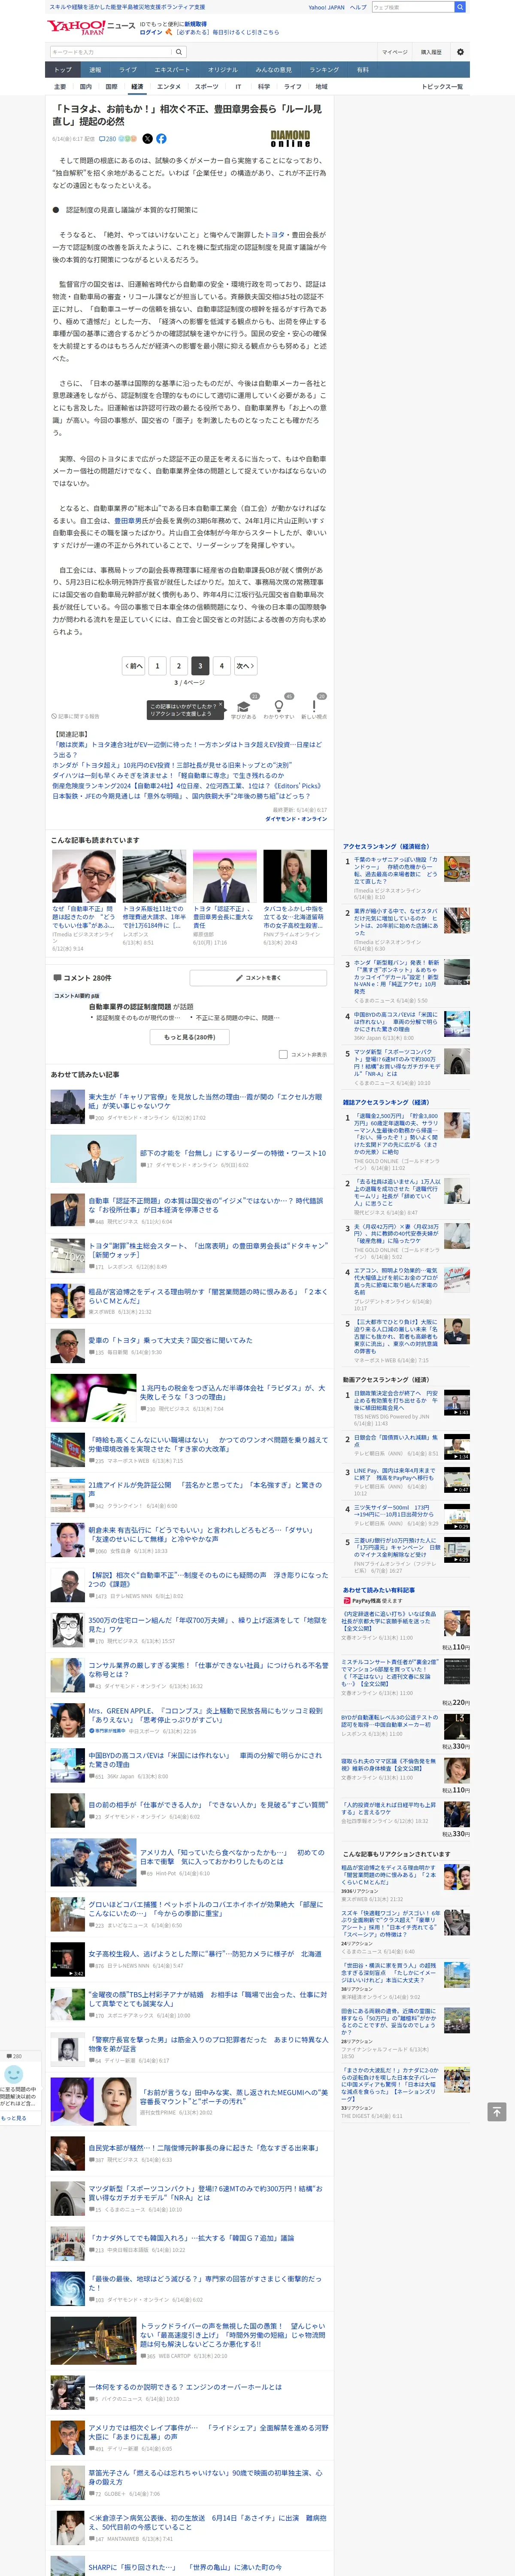Share the article on X
This screenshot has width=515, height=2576.
[148, 139]
